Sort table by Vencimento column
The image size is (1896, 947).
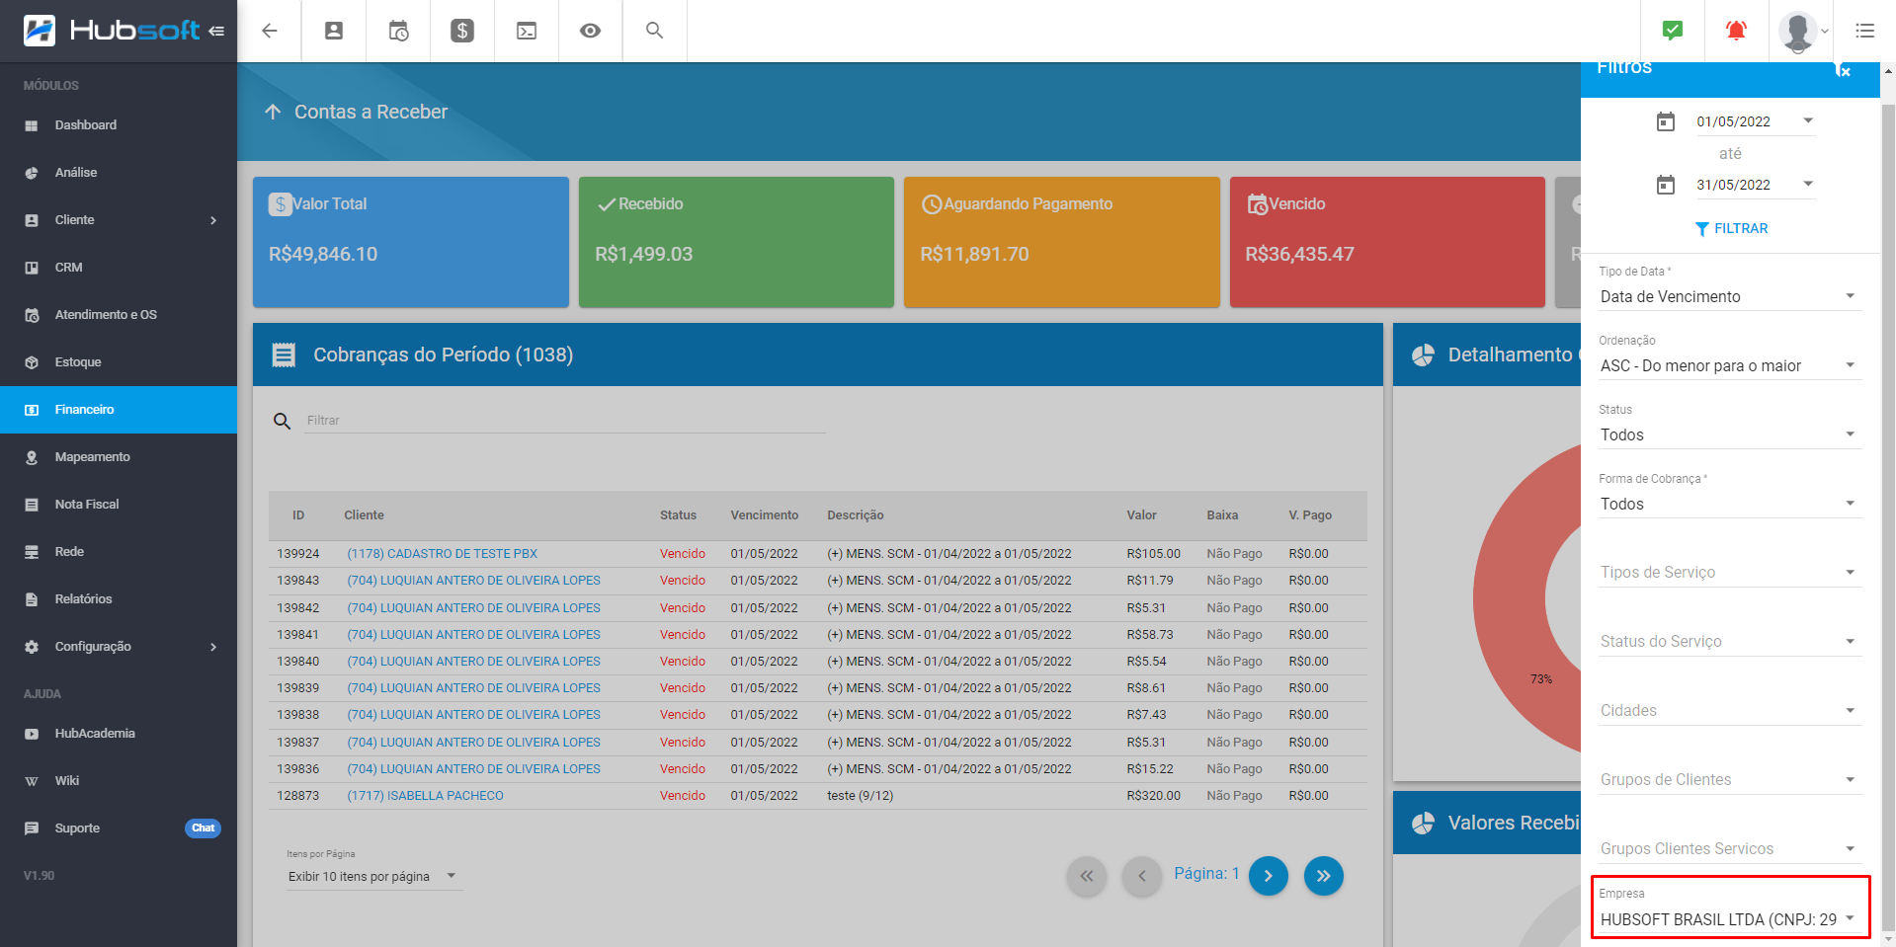[x=764, y=515]
